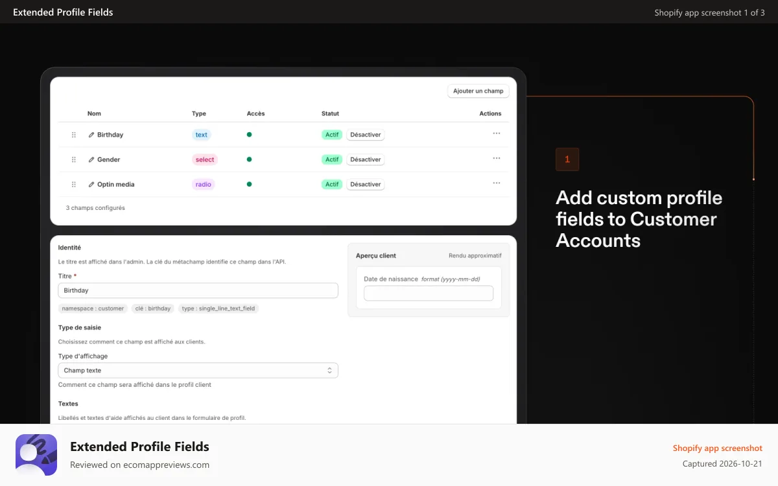
Task: Click the select type badge for Gender
Action: pyautogui.click(x=204, y=159)
